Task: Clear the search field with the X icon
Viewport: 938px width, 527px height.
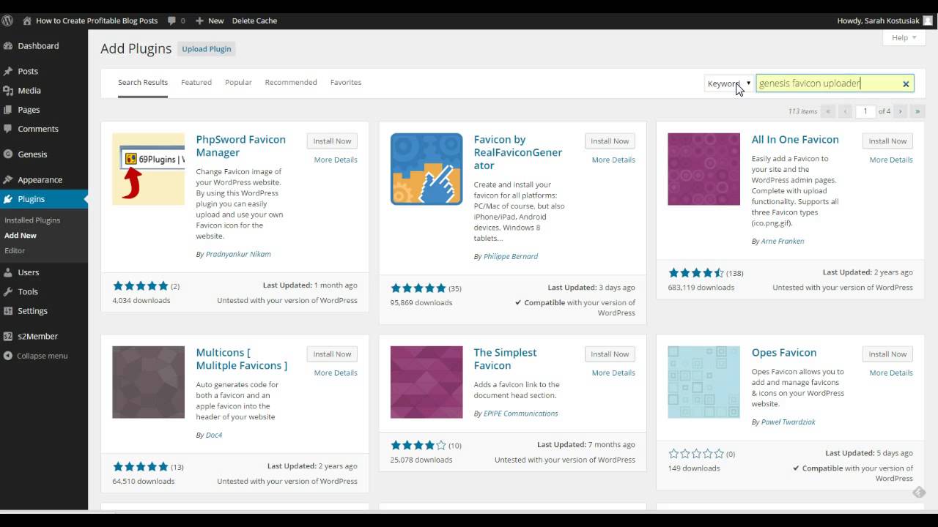Action: 906,83
